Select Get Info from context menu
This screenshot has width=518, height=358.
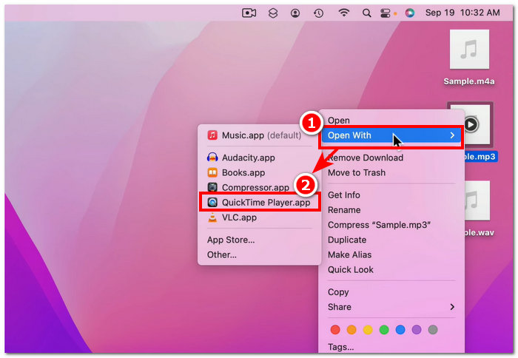(x=344, y=195)
